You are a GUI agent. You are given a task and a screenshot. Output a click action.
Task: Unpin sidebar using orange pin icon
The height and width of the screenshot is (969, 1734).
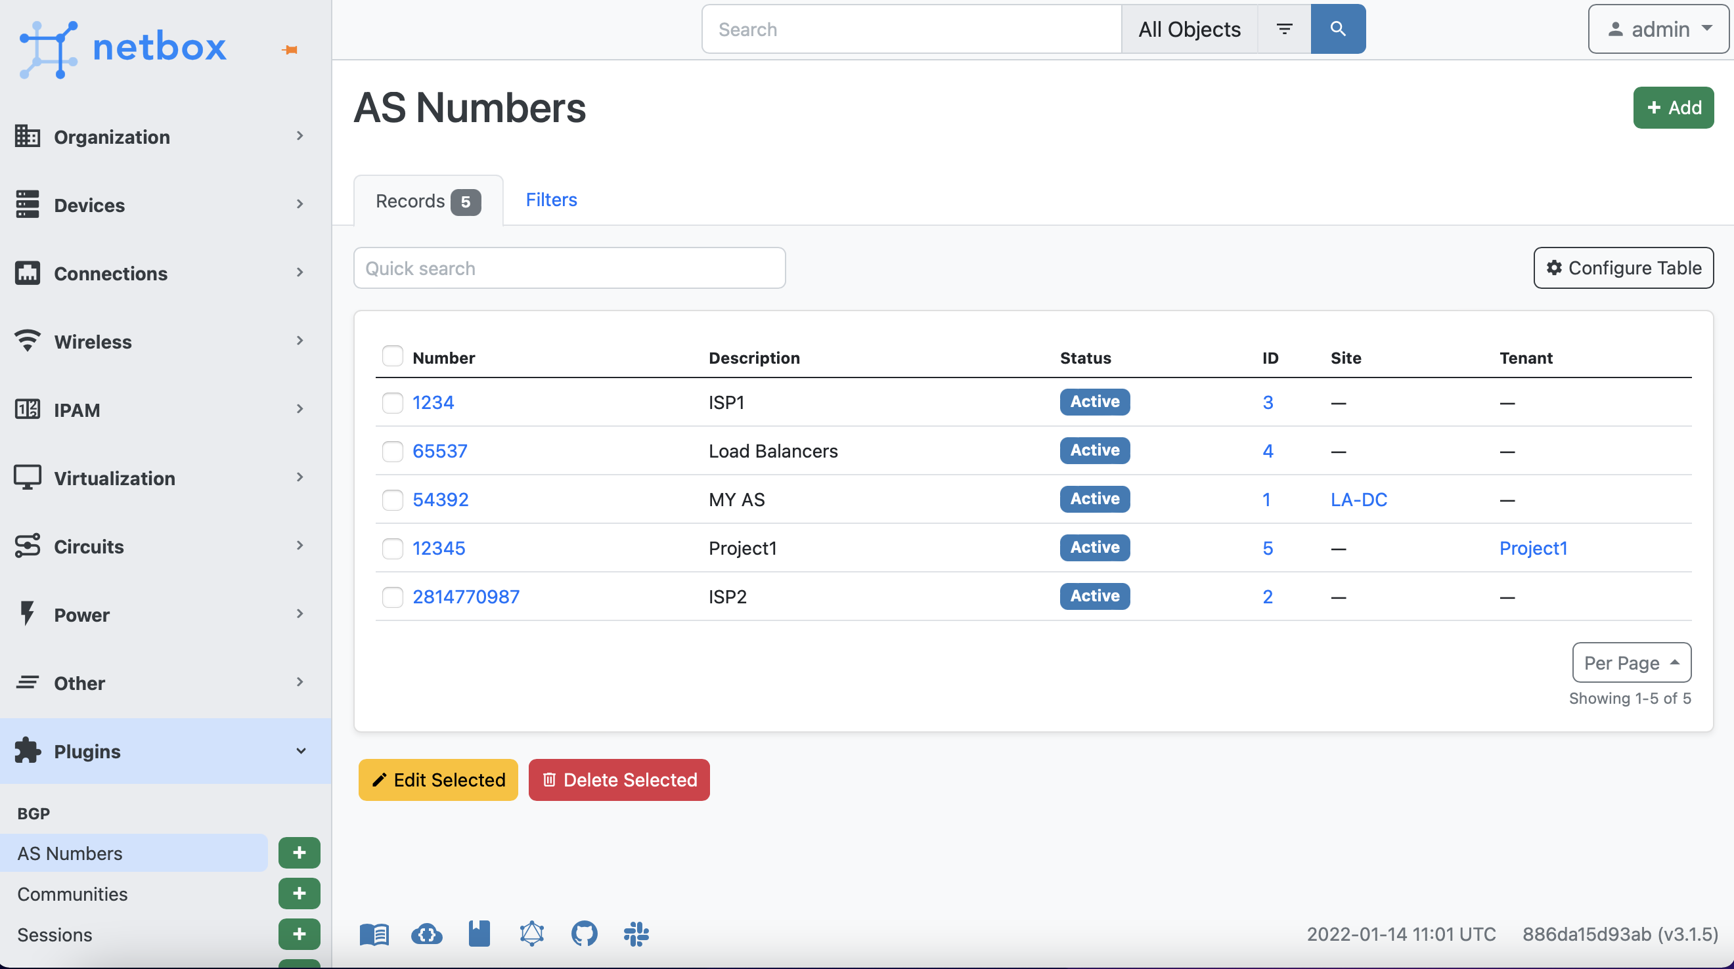click(290, 50)
